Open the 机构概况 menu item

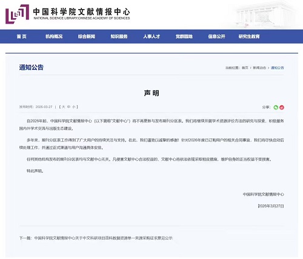tap(54, 36)
